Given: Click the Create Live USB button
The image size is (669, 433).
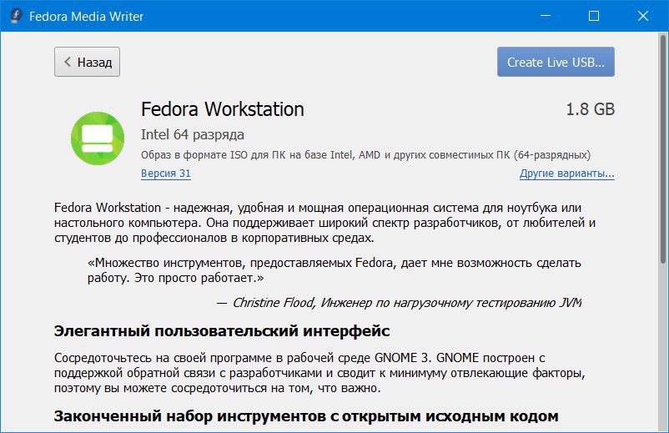Looking at the screenshot, I should (x=556, y=62).
